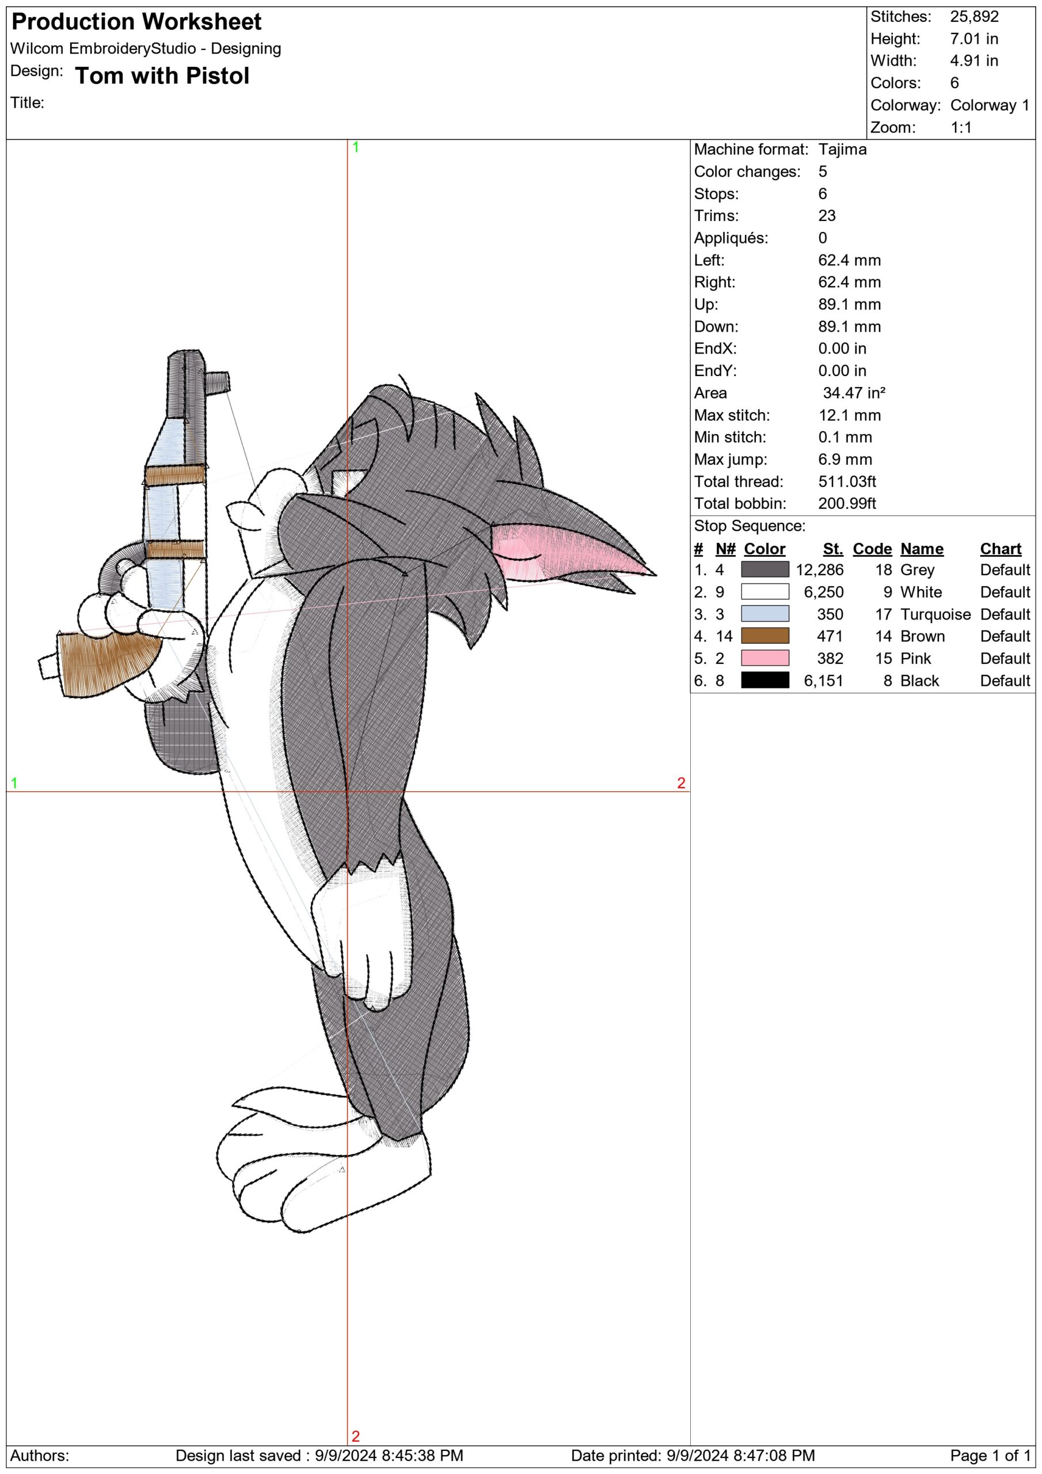Click the Grey stitch count 12,286
The height and width of the screenshot is (1474, 1042).
(x=820, y=570)
